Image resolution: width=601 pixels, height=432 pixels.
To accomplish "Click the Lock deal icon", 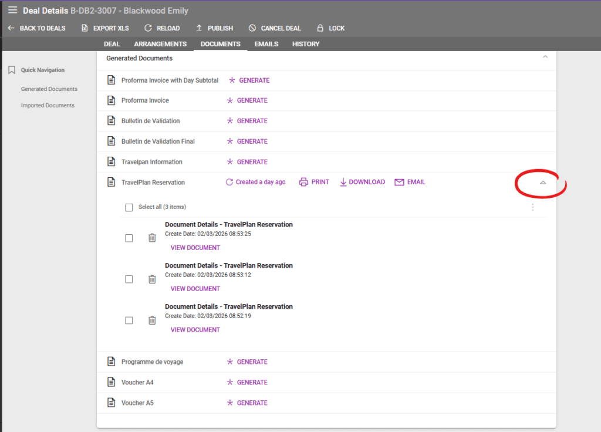I will pos(320,28).
